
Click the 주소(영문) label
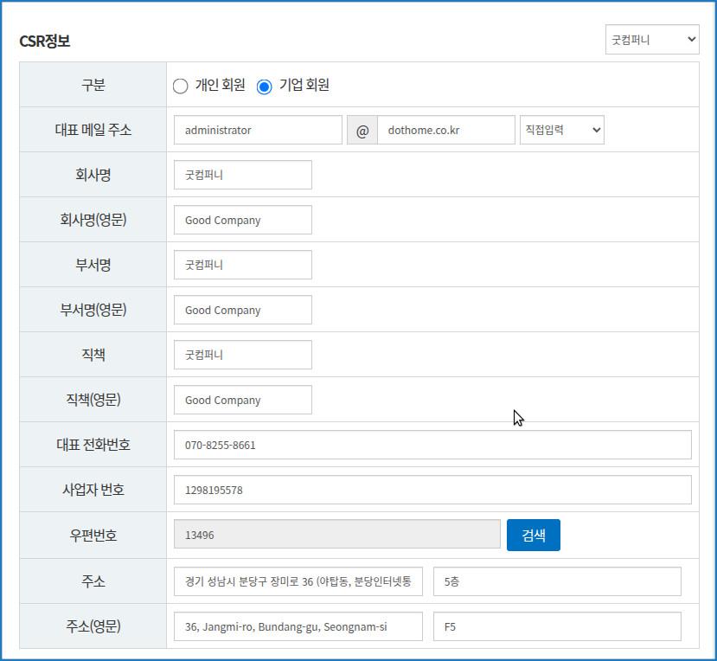click(x=93, y=626)
